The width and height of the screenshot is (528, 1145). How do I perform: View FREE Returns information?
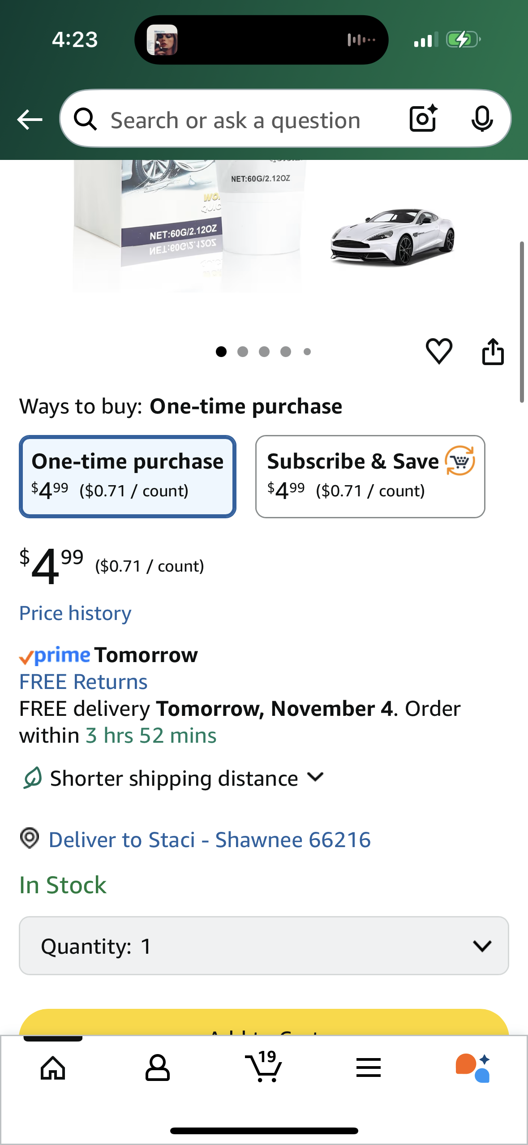83,682
